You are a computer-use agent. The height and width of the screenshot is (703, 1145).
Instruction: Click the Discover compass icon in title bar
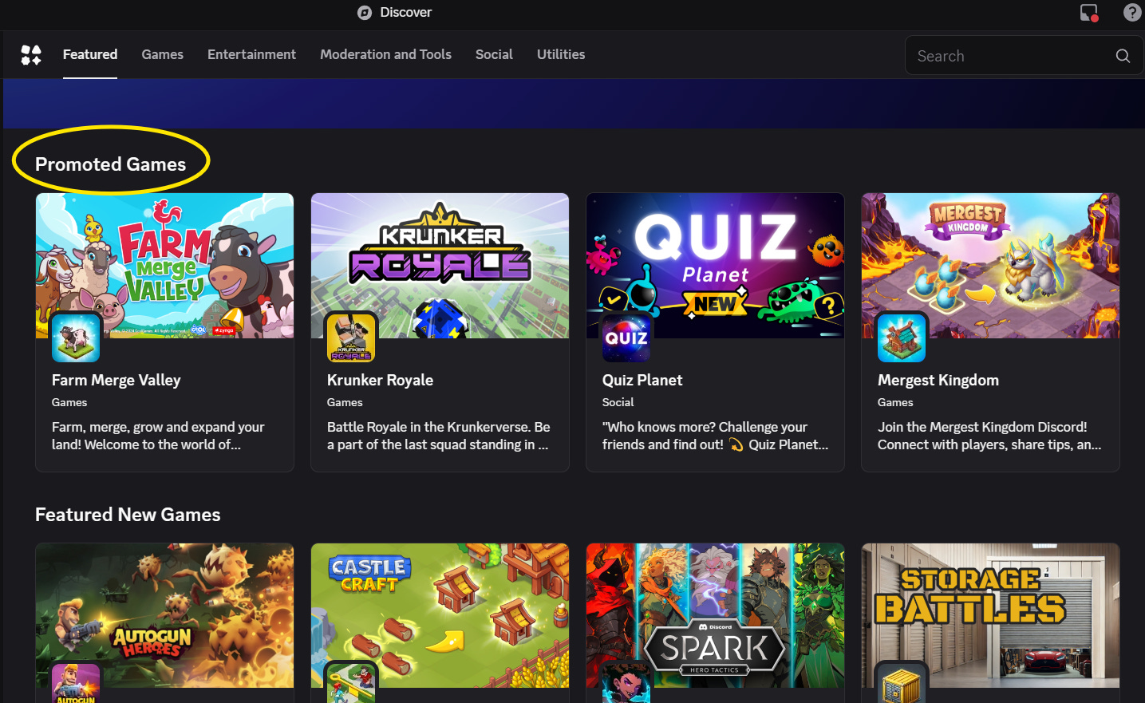365,13
